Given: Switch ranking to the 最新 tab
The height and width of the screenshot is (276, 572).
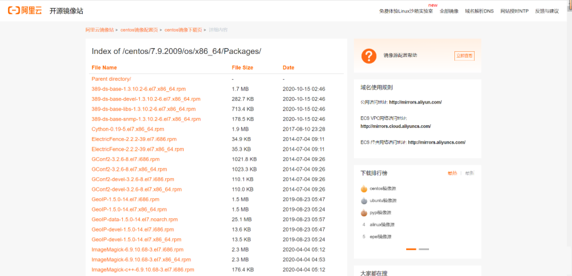Looking at the screenshot, I should click(x=470, y=173).
